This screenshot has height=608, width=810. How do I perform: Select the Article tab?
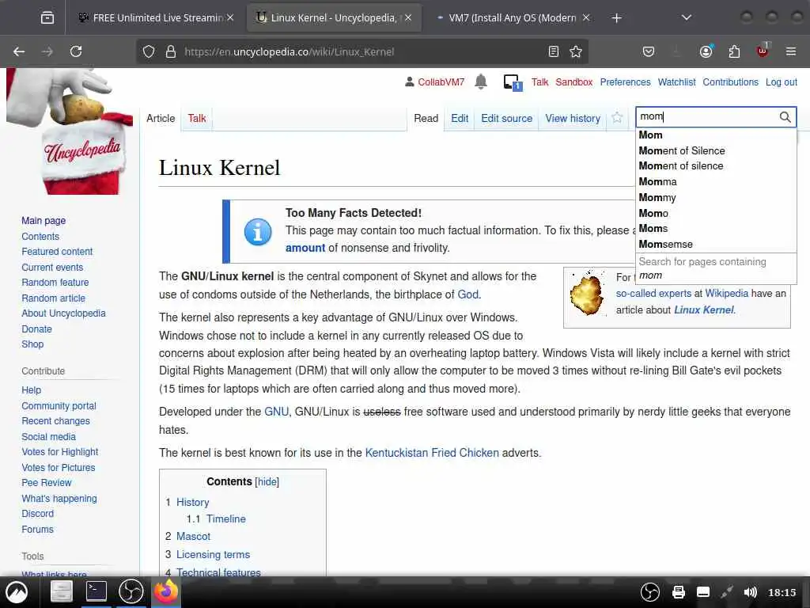click(x=161, y=119)
